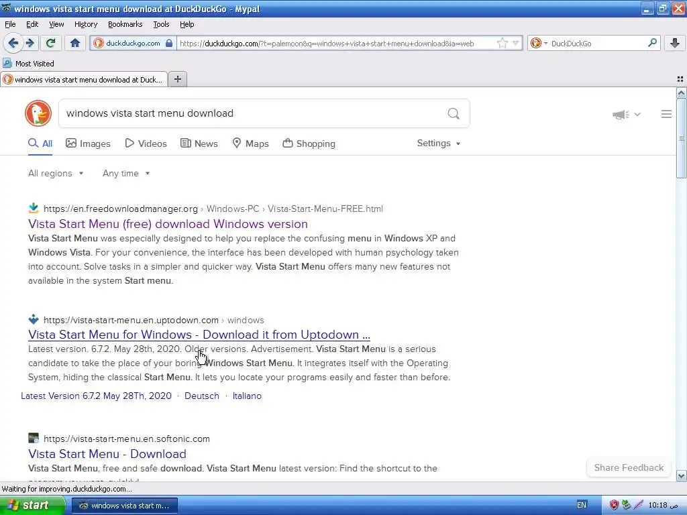Open the Edit menu

[32, 24]
